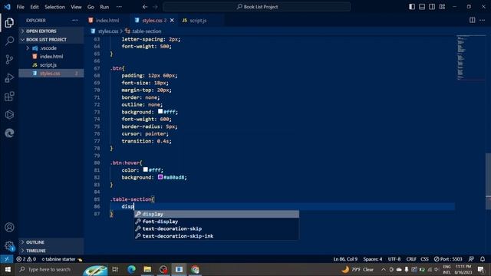Open the Go menu
This screenshot has height=276, width=491.
91,7
